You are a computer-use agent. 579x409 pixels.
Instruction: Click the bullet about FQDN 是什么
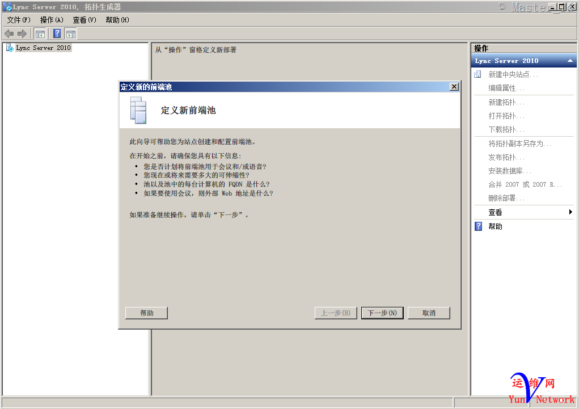coord(207,184)
